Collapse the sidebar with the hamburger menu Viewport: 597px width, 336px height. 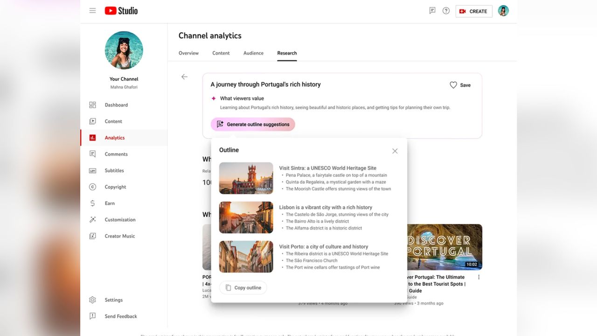(x=92, y=10)
